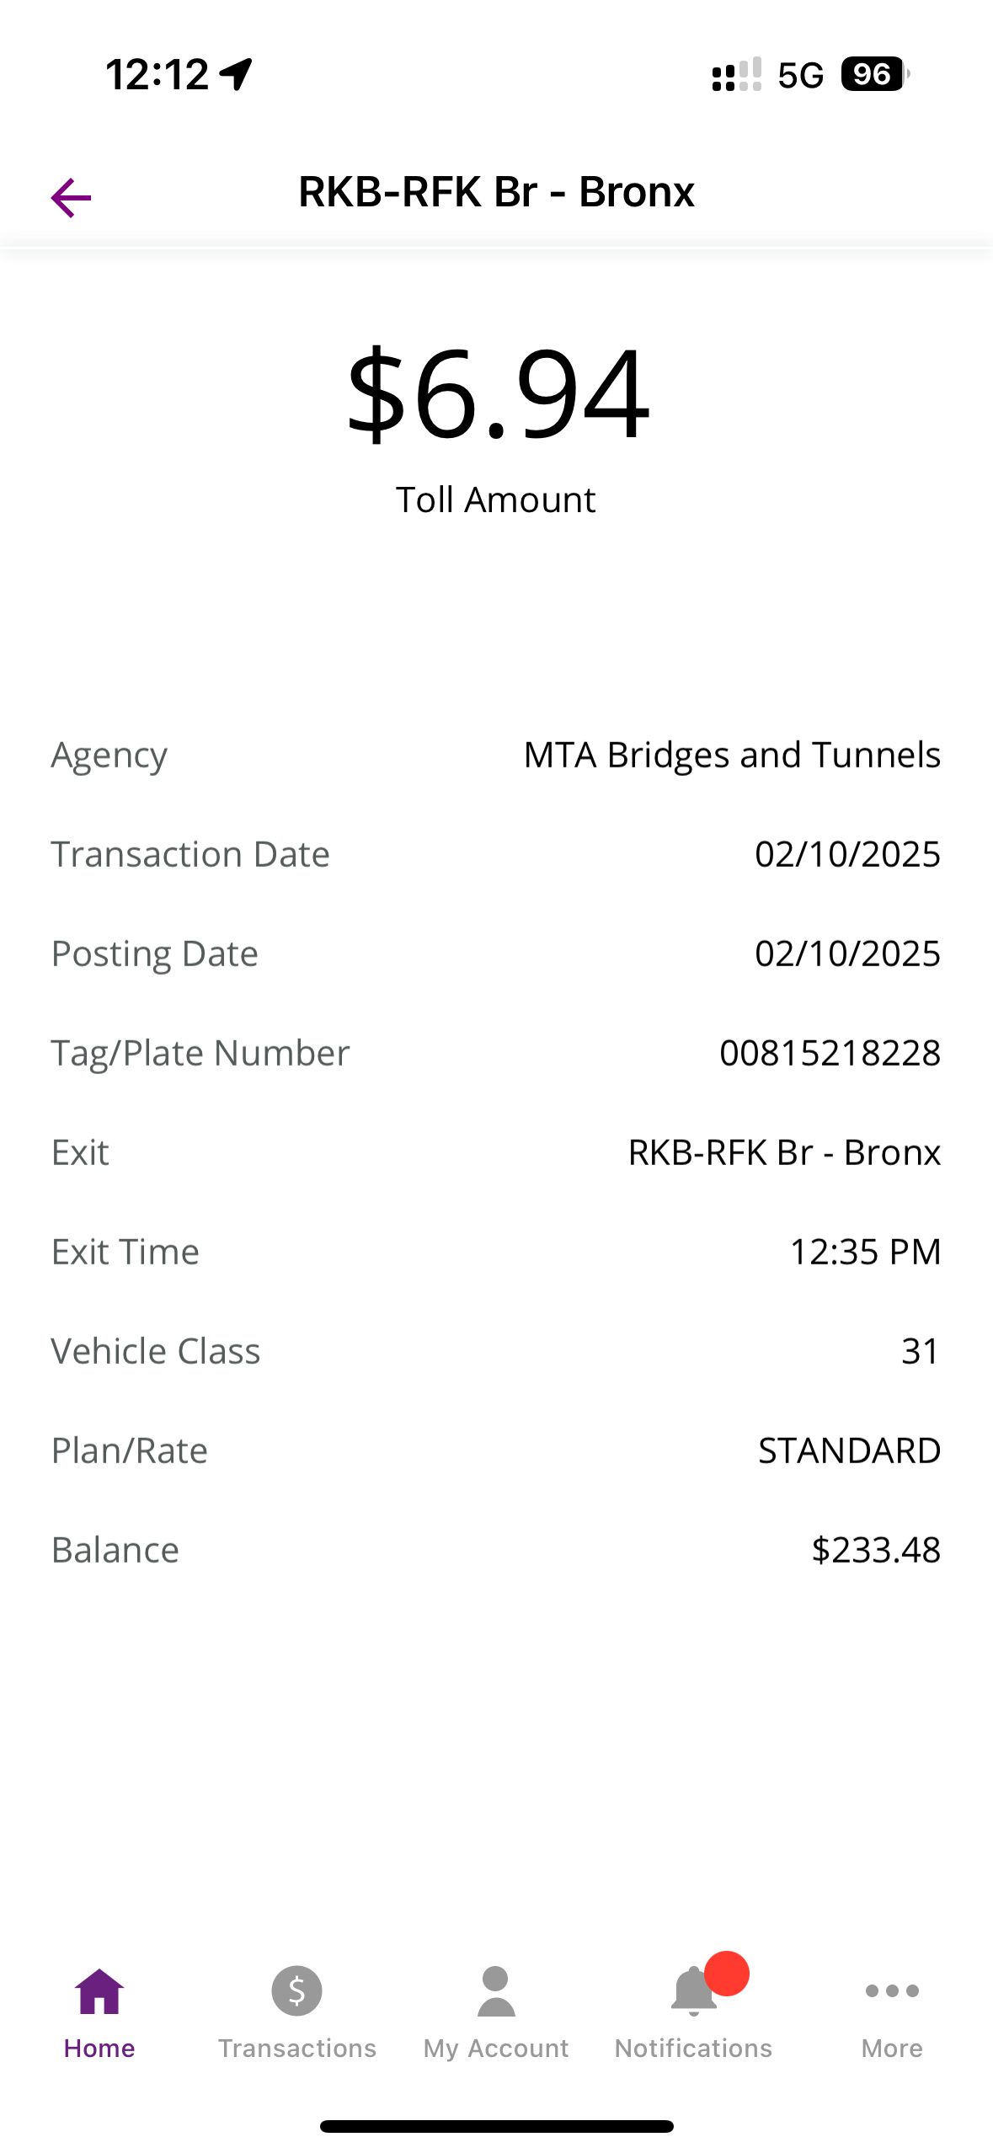This screenshot has width=993, height=2153.
Task: Open Transactions dollar icon
Action: coord(296,1990)
